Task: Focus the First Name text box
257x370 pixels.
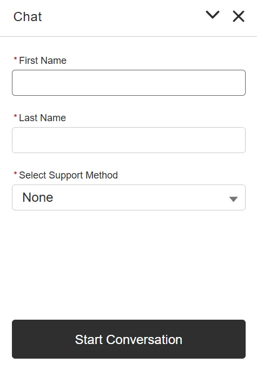Action: [129, 83]
